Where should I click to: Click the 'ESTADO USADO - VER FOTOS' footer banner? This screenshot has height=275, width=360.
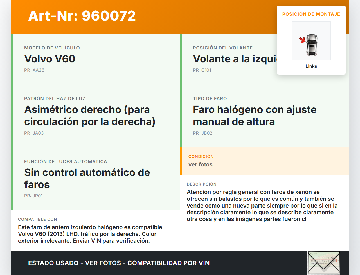tap(119, 263)
